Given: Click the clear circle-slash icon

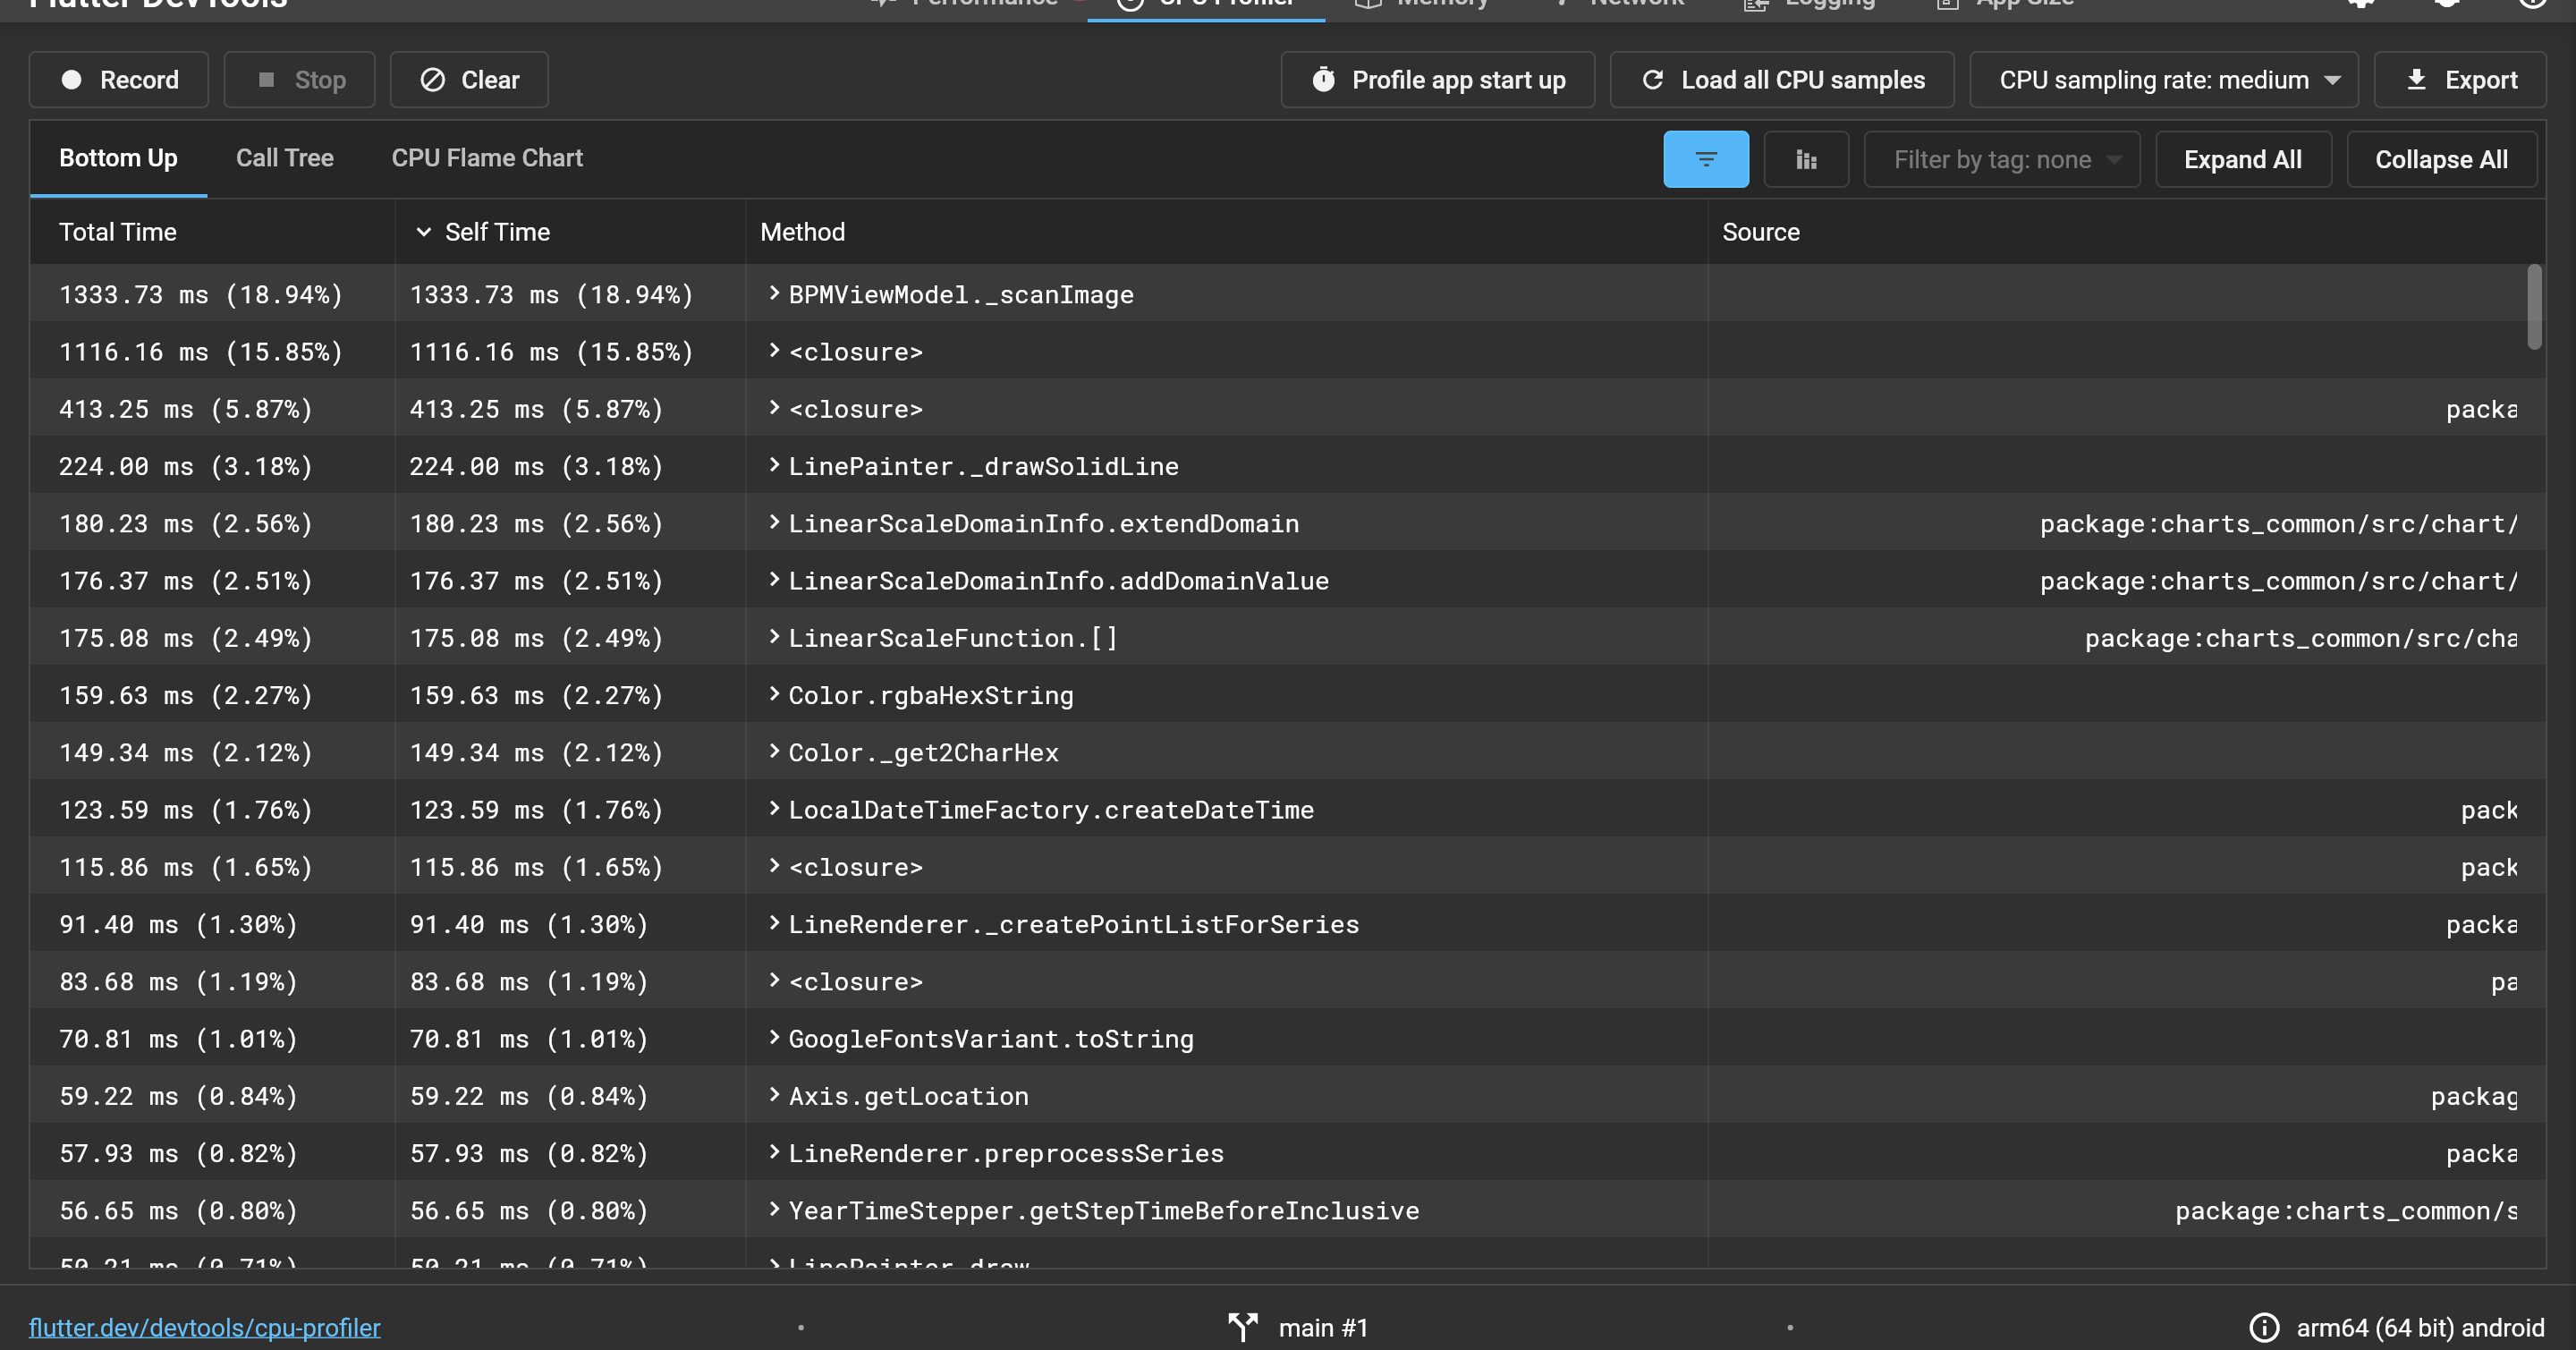Looking at the screenshot, I should 432,80.
